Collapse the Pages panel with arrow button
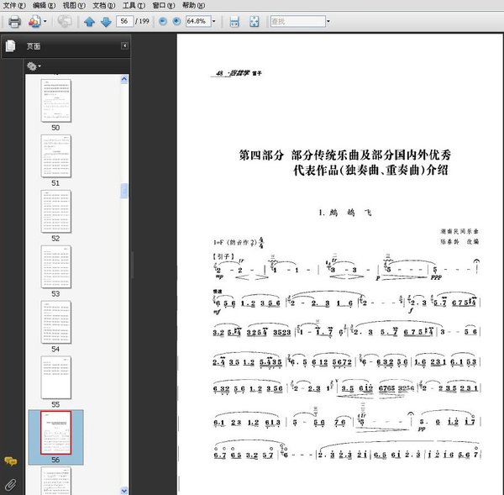 tap(124, 46)
